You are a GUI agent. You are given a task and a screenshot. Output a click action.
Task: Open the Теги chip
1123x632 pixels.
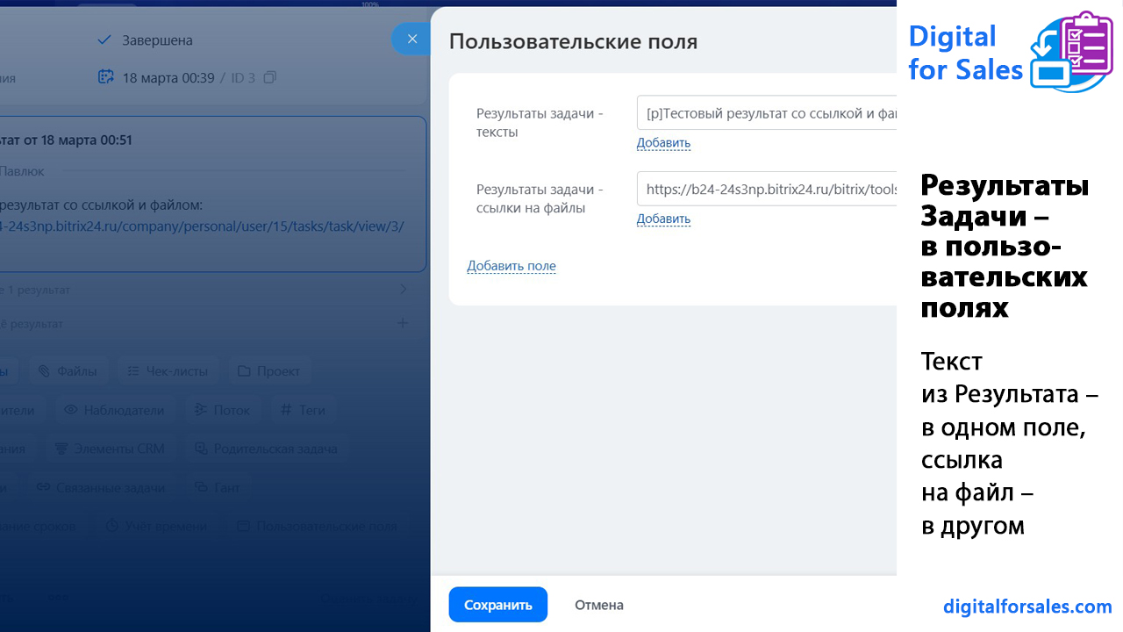click(303, 410)
